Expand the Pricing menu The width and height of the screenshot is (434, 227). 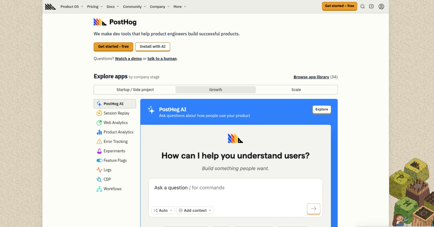click(95, 6)
